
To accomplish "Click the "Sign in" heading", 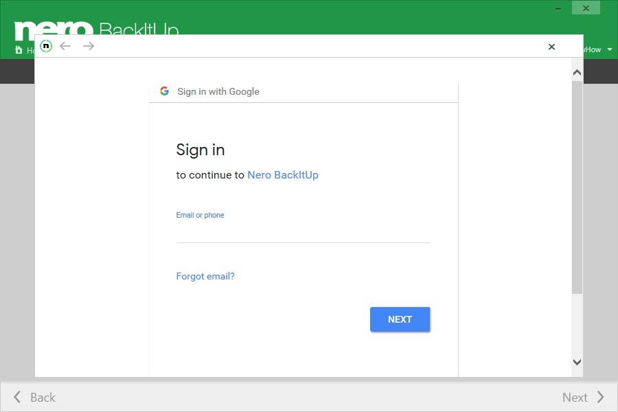I will coord(201,150).
